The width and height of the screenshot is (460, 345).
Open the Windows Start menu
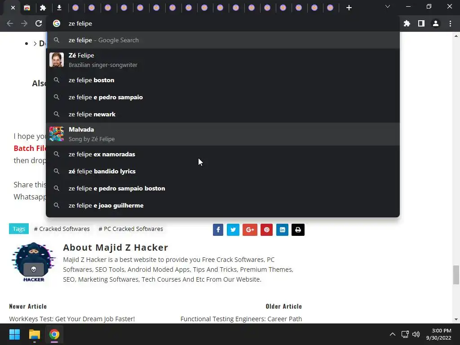pos(14,334)
